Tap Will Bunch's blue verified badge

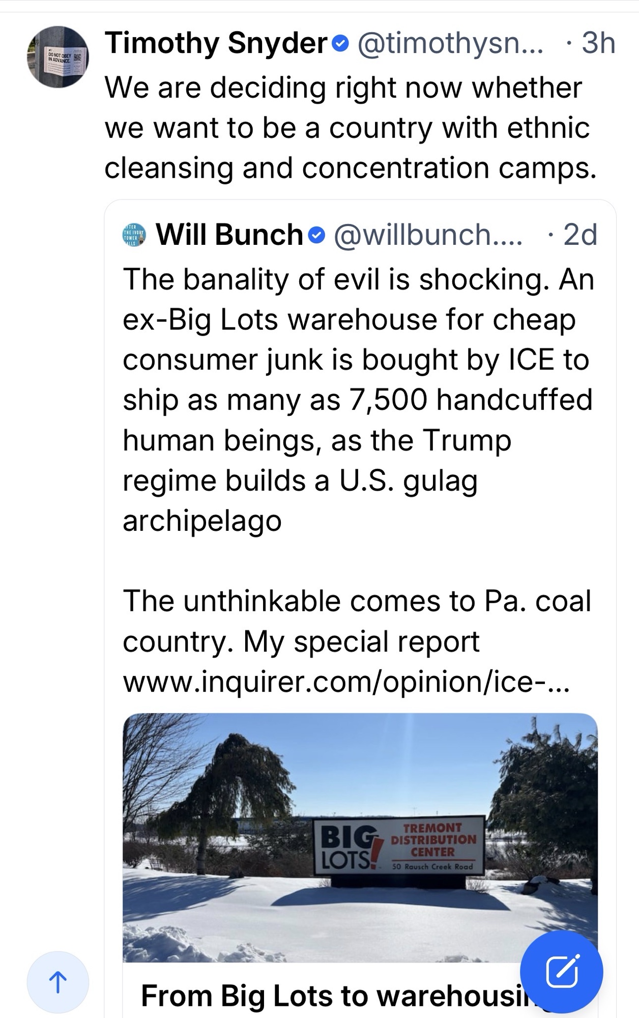point(317,235)
